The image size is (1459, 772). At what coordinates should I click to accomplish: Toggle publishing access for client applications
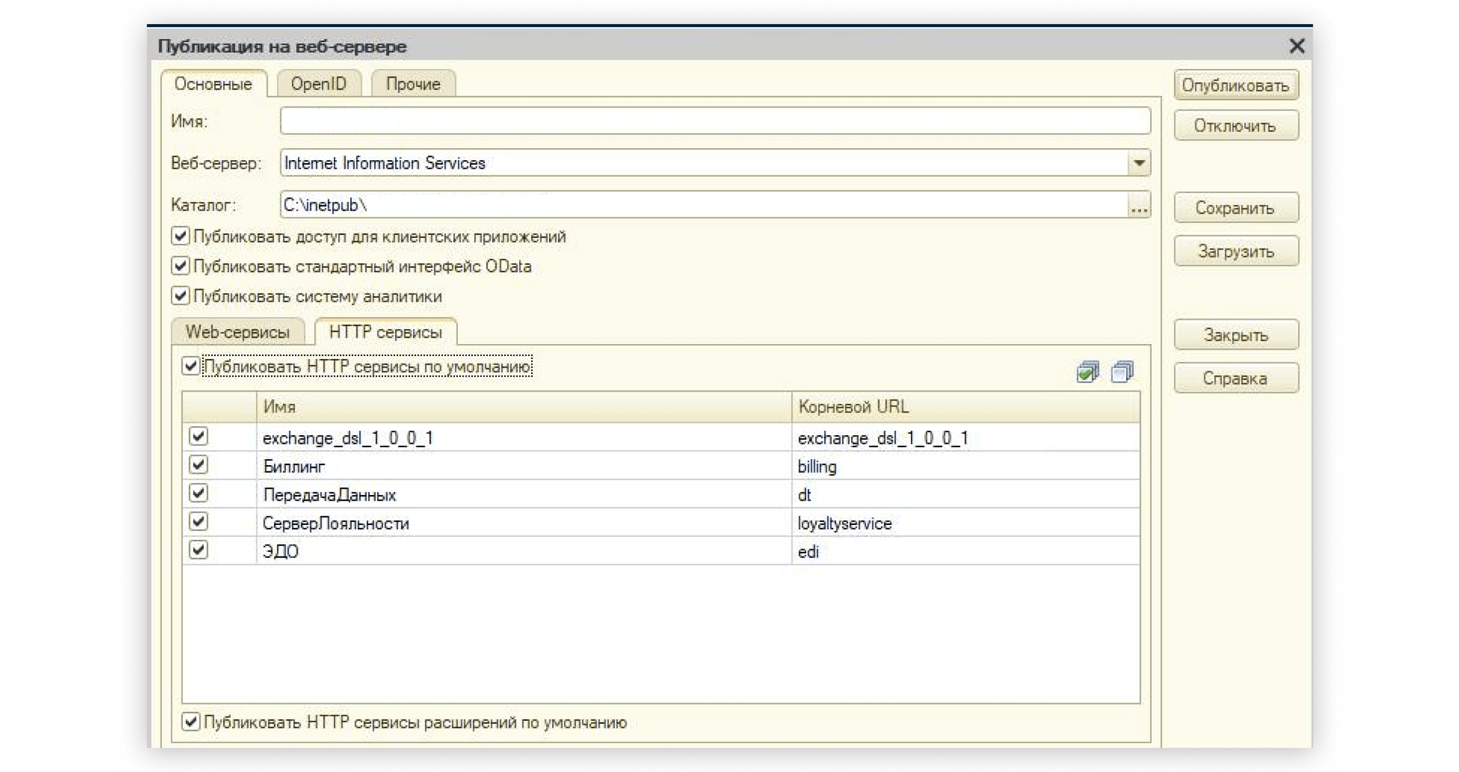click(180, 235)
